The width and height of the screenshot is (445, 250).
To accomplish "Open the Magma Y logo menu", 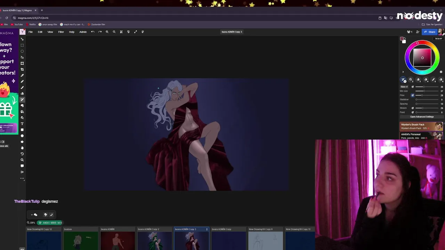I will (x=23, y=32).
